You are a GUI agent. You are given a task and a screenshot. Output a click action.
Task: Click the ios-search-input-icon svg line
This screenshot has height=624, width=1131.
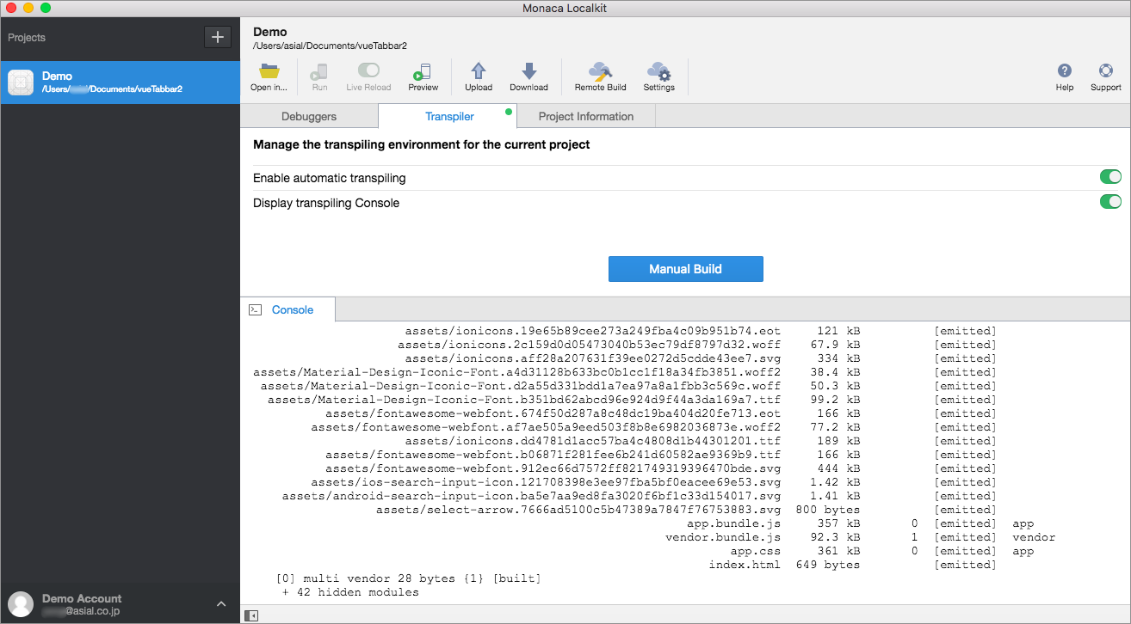click(653, 482)
